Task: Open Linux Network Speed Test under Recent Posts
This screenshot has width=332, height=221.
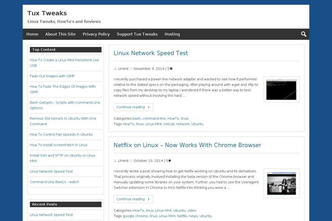Action: coord(51,215)
